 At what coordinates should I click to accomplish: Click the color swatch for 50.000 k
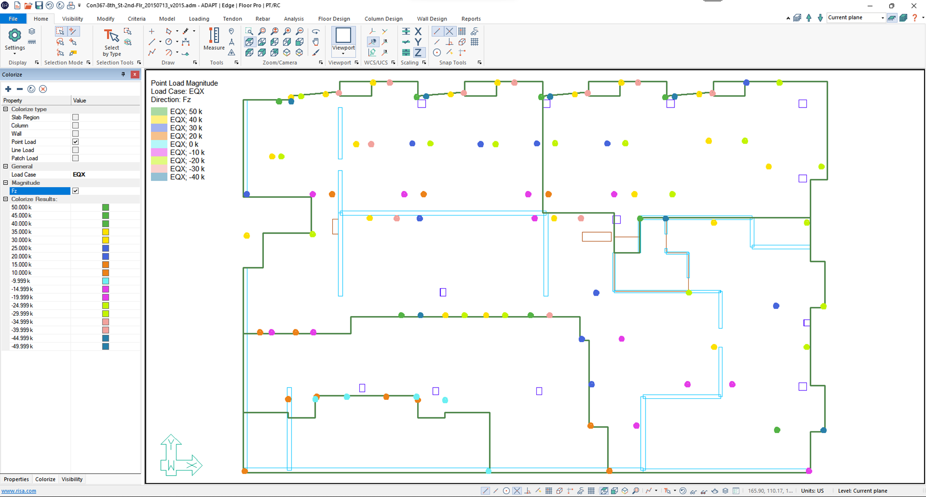pos(105,208)
